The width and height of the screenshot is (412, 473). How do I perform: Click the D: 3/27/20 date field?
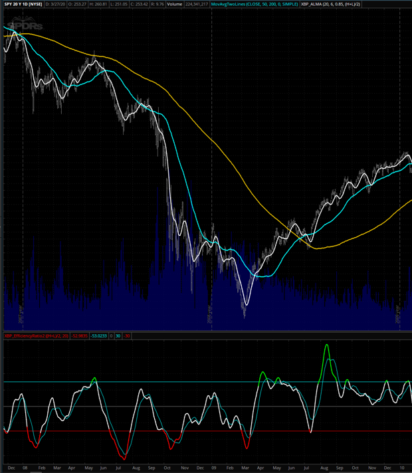pyautogui.click(x=57, y=4)
